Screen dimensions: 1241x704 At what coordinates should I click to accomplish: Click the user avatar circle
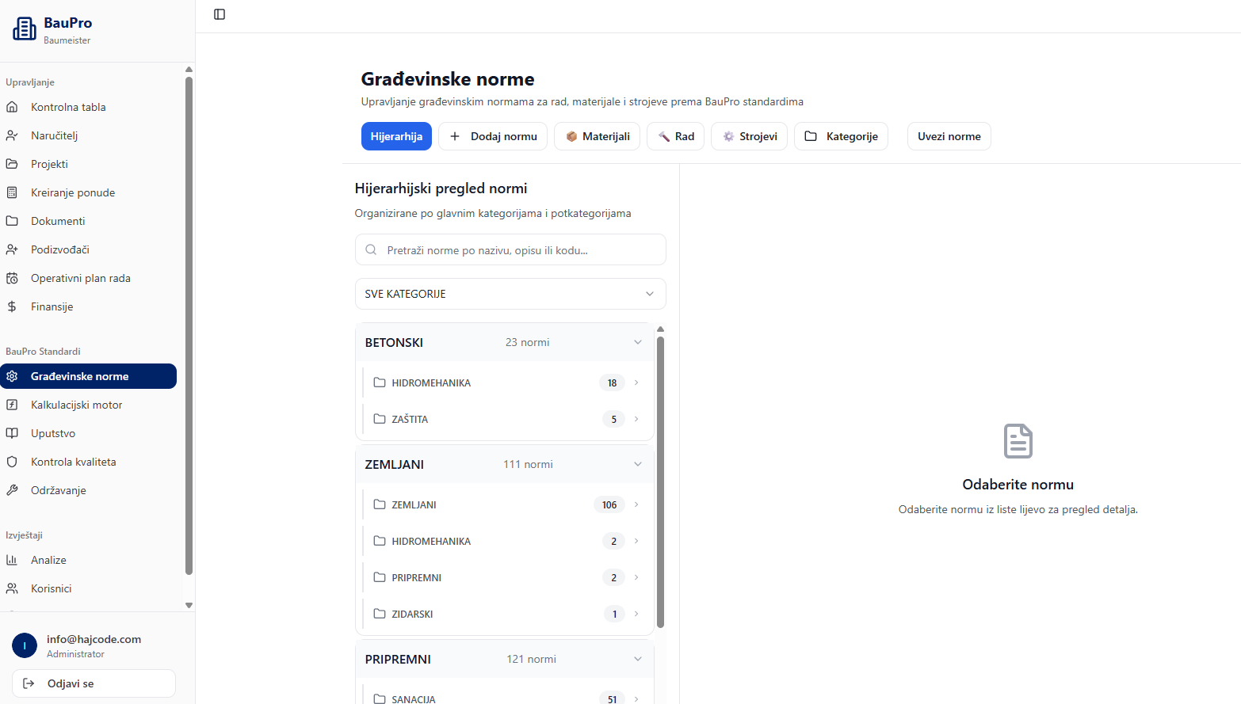[x=25, y=645]
